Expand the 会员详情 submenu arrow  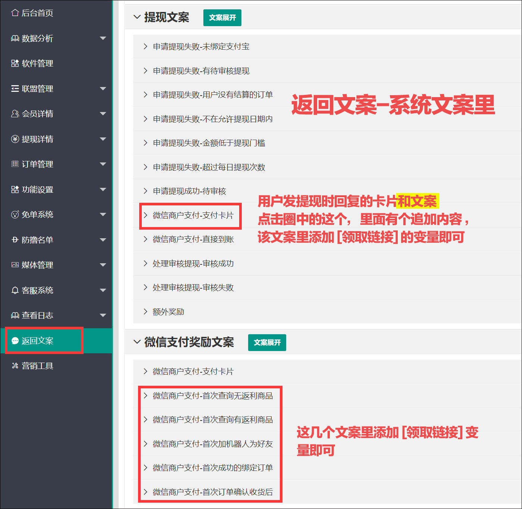coord(103,114)
